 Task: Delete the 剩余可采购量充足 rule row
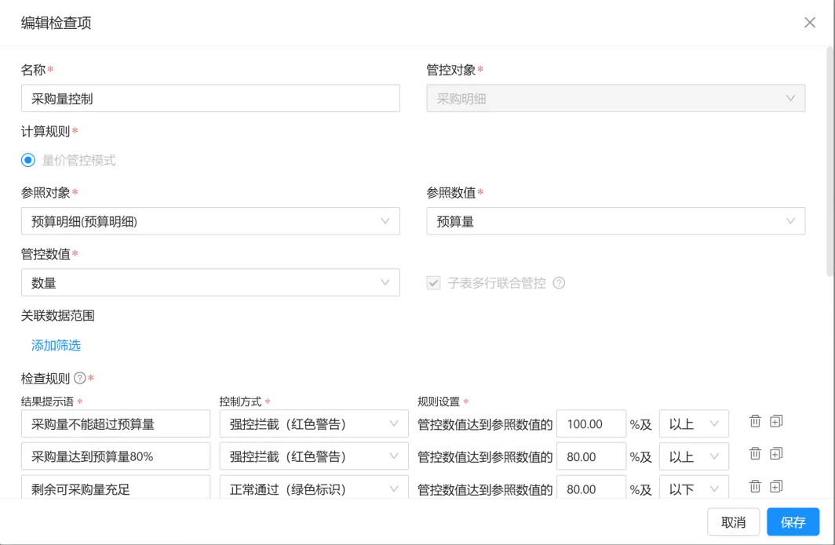(755, 486)
